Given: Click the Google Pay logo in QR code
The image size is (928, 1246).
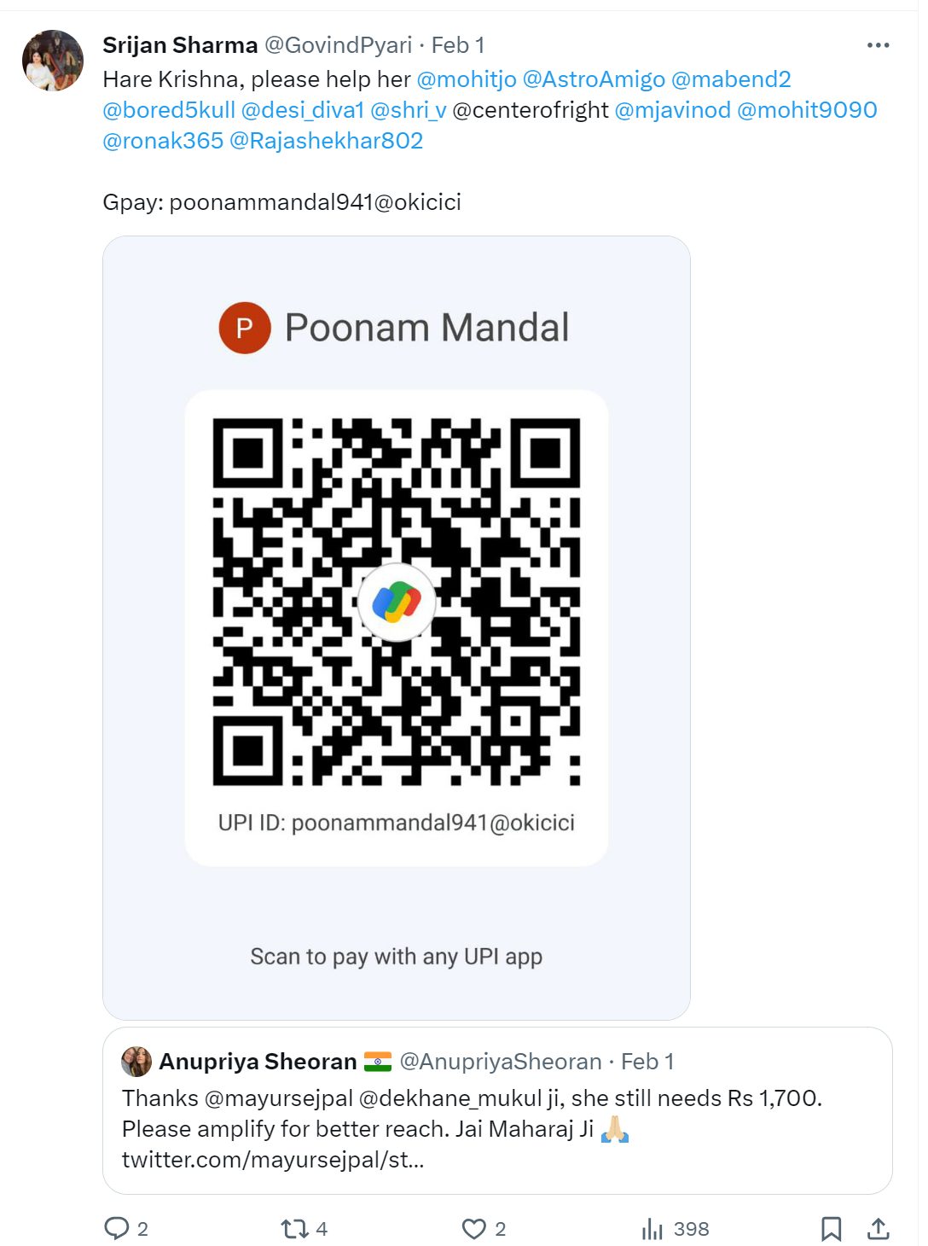Looking at the screenshot, I should tap(396, 602).
